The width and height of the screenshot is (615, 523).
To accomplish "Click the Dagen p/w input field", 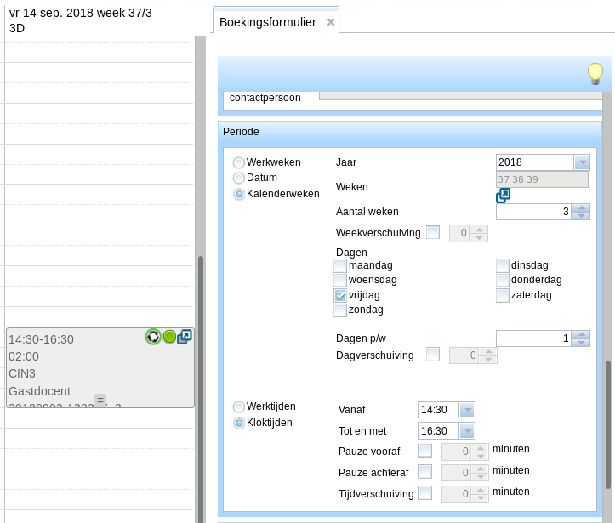I will point(534,338).
